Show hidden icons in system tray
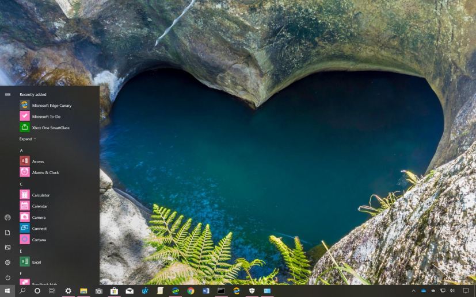 [x=413, y=291]
